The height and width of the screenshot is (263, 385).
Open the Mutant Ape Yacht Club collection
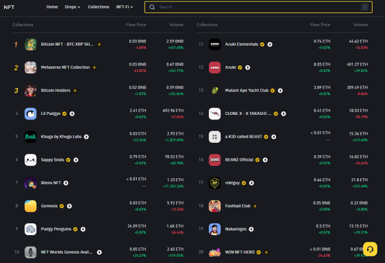click(x=247, y=90)
